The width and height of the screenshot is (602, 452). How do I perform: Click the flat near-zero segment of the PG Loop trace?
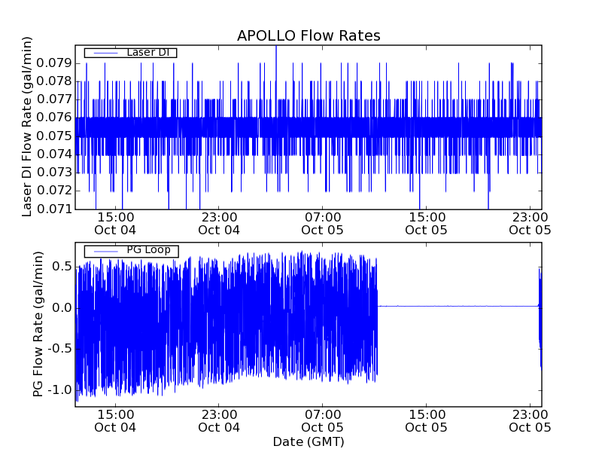[458, 307]
